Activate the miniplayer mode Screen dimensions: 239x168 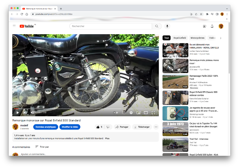138,113
